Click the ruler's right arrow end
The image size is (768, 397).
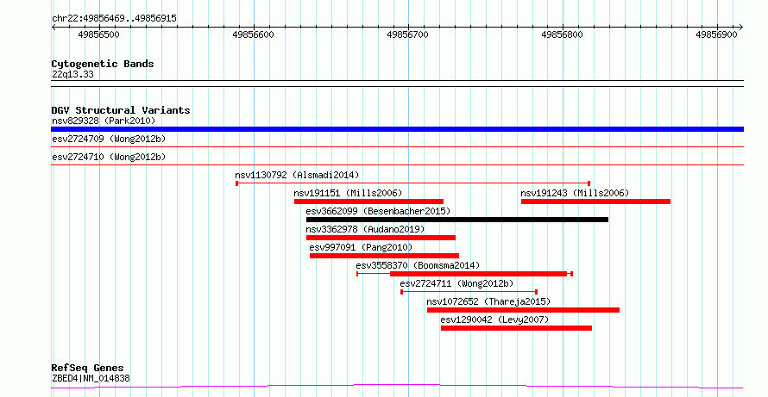point(740,28)
